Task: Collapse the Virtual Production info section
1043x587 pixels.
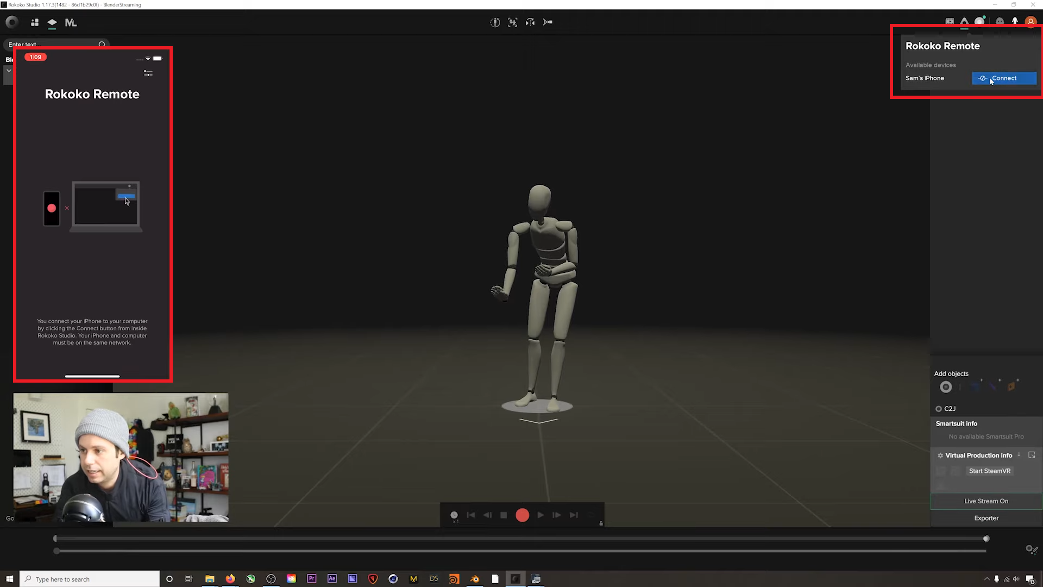Action: [x=1018, y=455]
